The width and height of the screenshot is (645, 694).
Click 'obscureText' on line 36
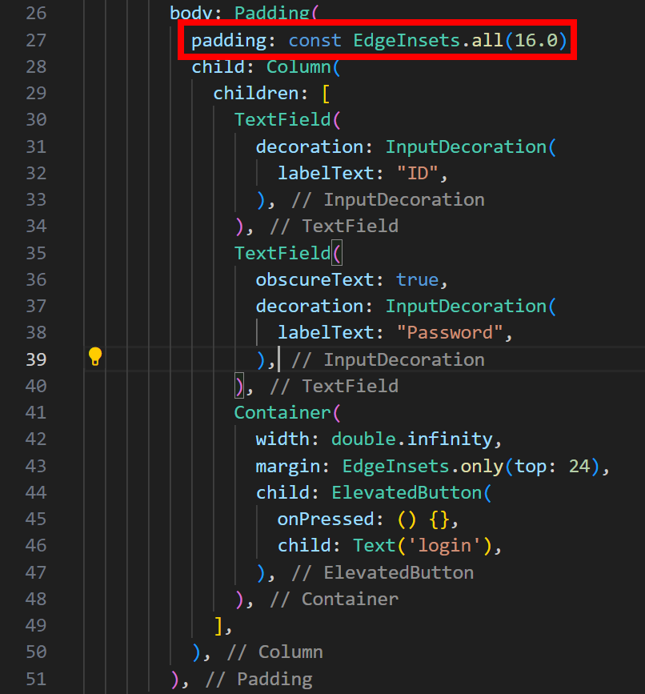[x=314, y=280]
